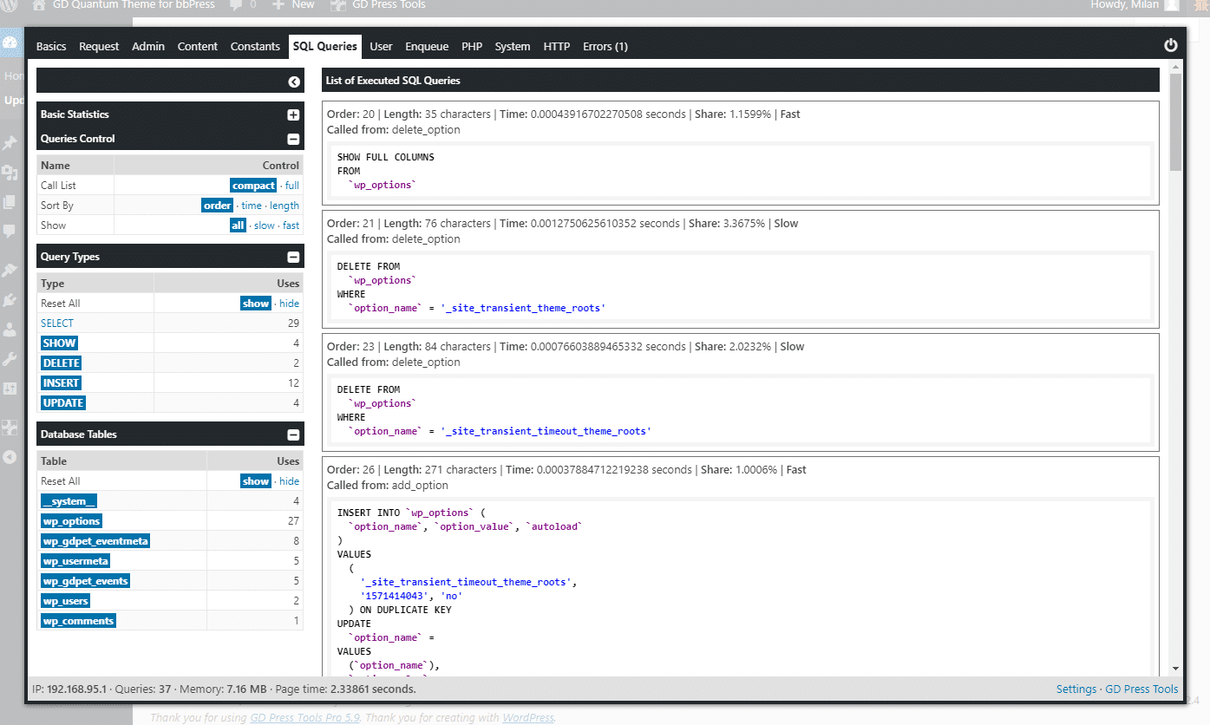Toggle the UPDATE query type
1210x725 pixels.
pyautogui.click(x=63, y=403)
